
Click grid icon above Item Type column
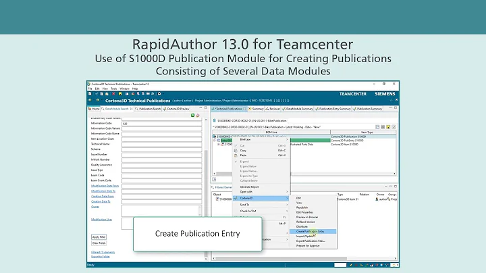pos(383,127)
